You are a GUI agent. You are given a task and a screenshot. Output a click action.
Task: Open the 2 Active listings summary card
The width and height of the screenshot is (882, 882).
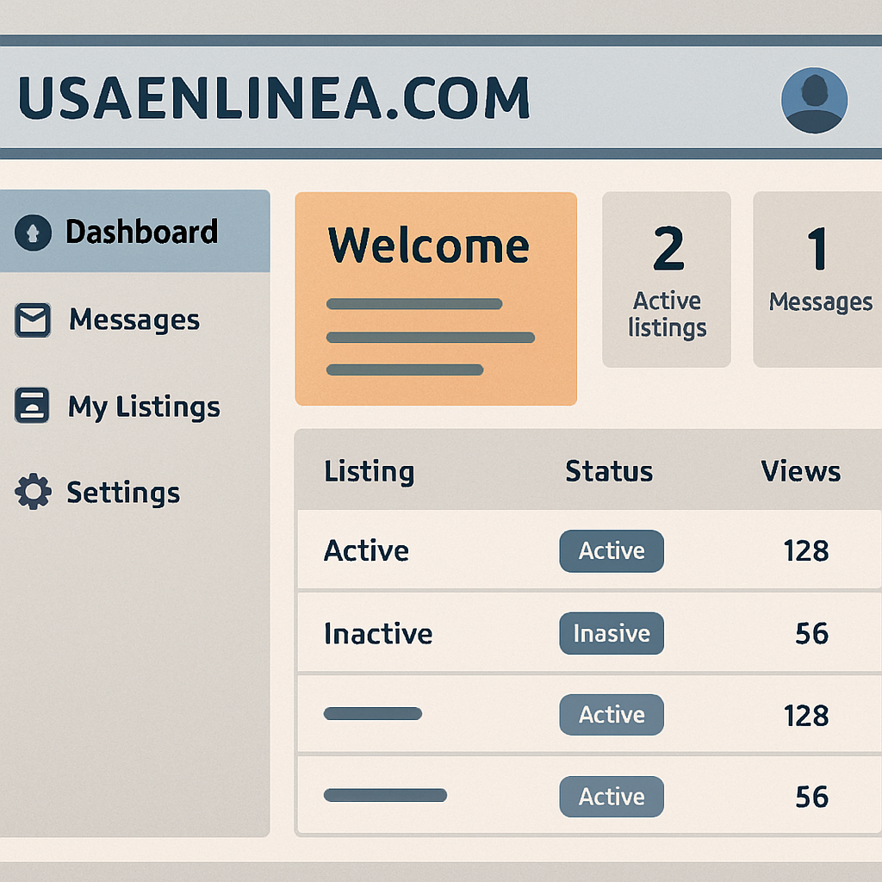[667, 280]
